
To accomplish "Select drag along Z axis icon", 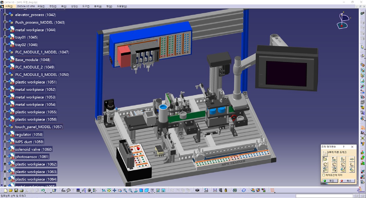I will [x=343, y=159].
